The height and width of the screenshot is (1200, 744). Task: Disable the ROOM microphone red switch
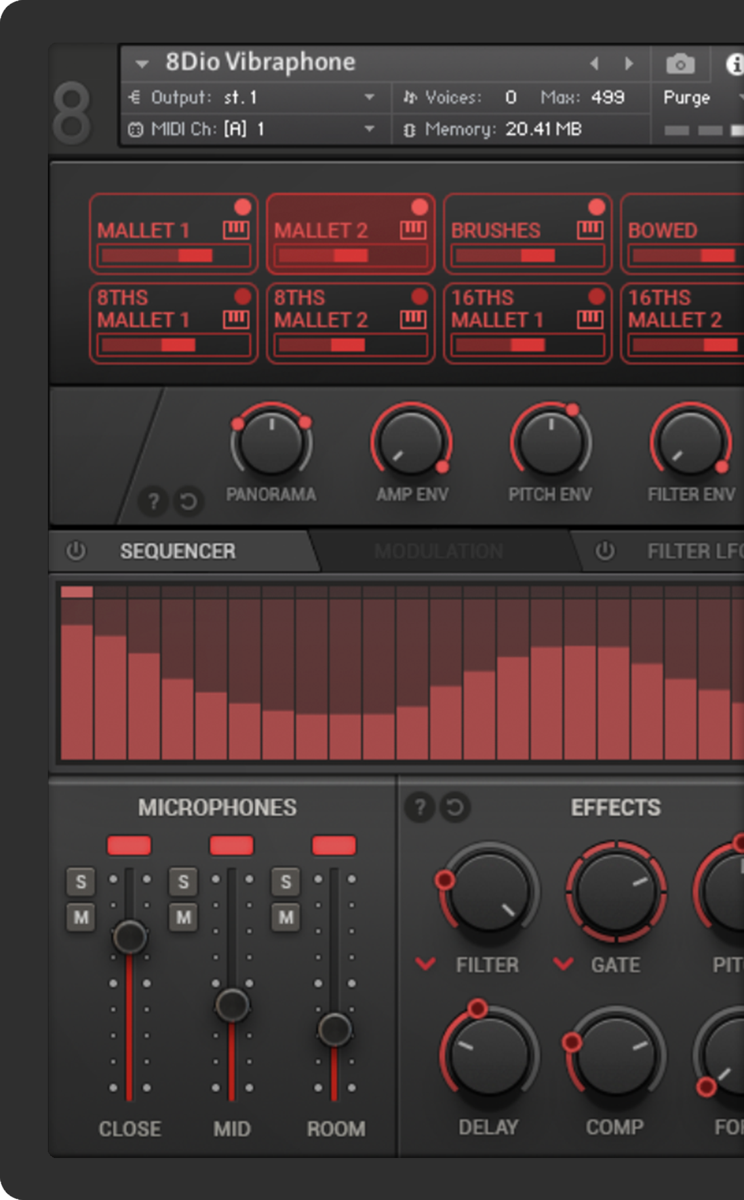click(x=334, y=845)
